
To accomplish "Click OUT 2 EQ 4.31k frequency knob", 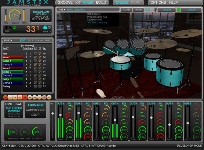I will [x=88, y=130].
